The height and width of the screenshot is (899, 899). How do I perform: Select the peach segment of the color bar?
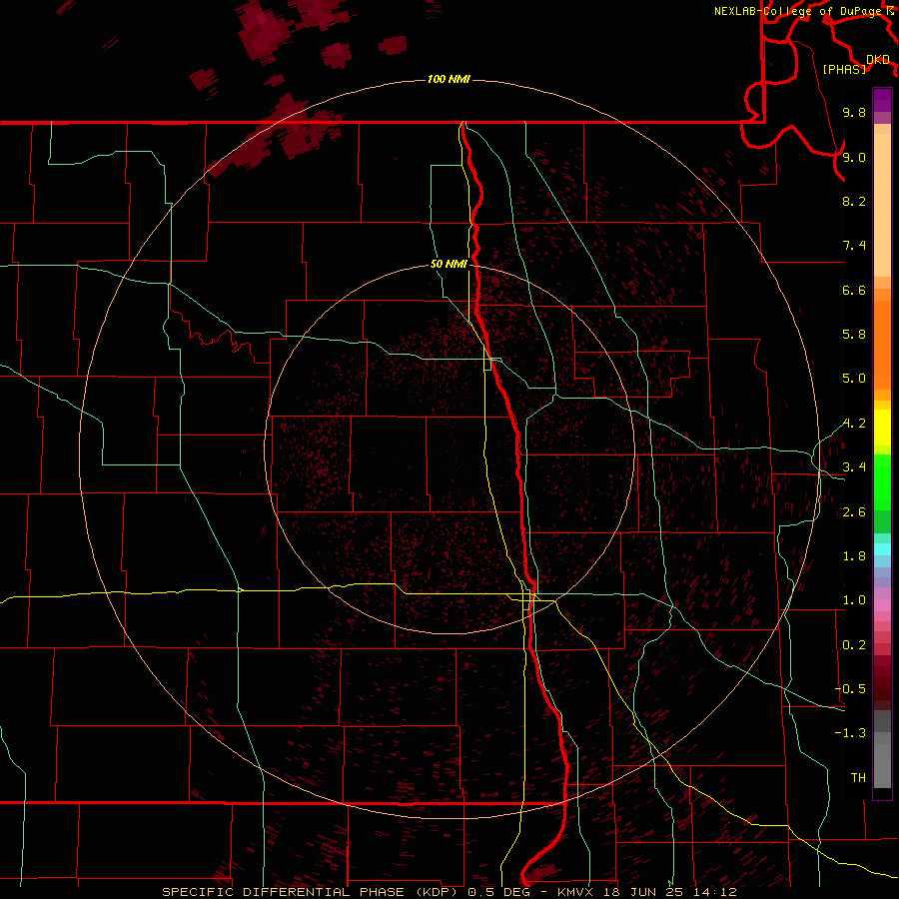click(x=882, y=205)
